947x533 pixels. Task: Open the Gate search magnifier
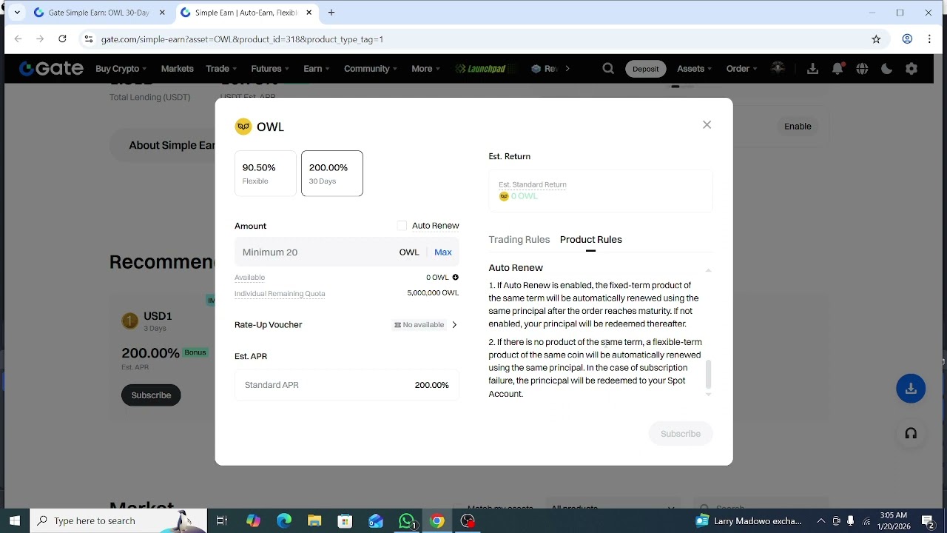(x=608, y=69)
